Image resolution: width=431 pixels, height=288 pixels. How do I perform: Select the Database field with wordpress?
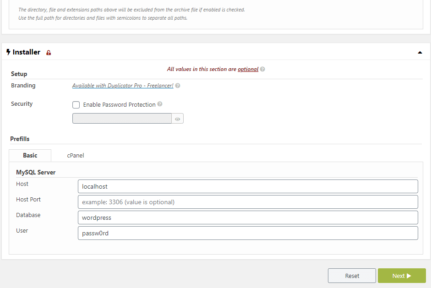coord(248,217)
